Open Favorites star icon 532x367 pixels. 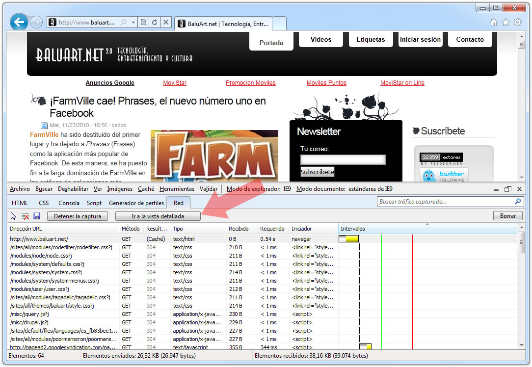coord(505,23)
